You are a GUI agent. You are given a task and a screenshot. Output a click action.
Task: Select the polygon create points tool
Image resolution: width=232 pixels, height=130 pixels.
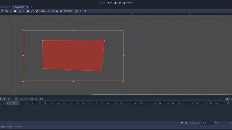[x=76, y=11]
